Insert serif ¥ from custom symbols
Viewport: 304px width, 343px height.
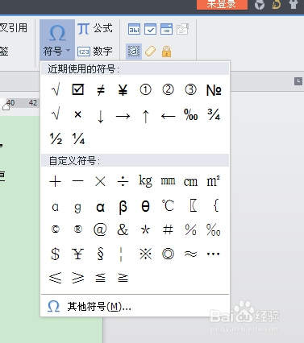pyautogui.click(x=77, y=254)
